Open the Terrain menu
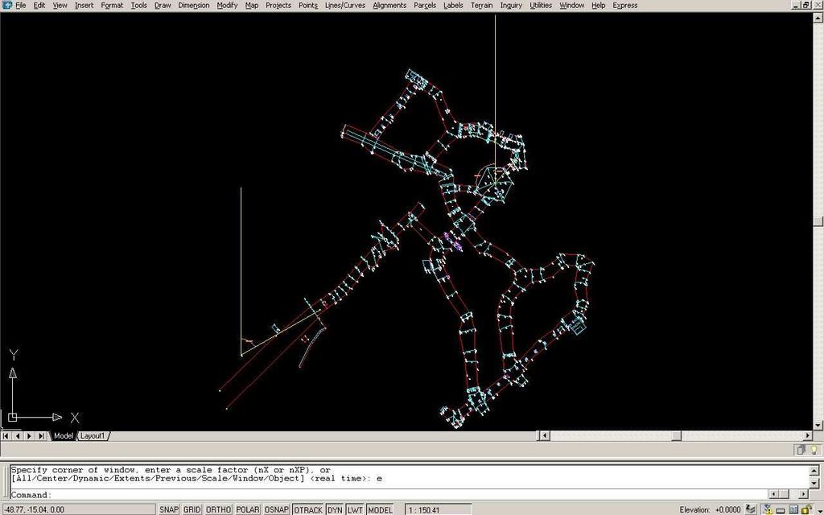This screenshot has width=824, height=515. pyautogui.click(x=481, y=6)
